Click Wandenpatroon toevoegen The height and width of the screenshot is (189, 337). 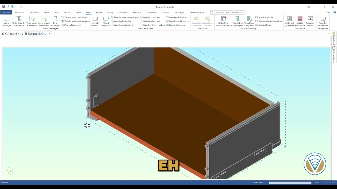point(75,21)
